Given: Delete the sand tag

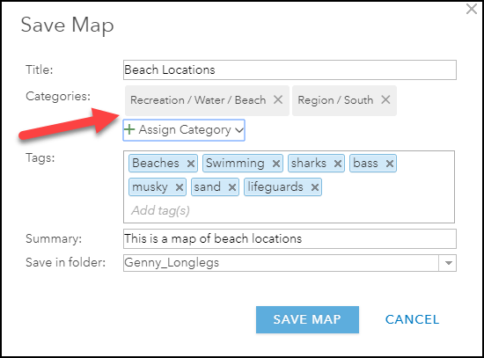Looking at the screenshot, I should coord(232,187).
